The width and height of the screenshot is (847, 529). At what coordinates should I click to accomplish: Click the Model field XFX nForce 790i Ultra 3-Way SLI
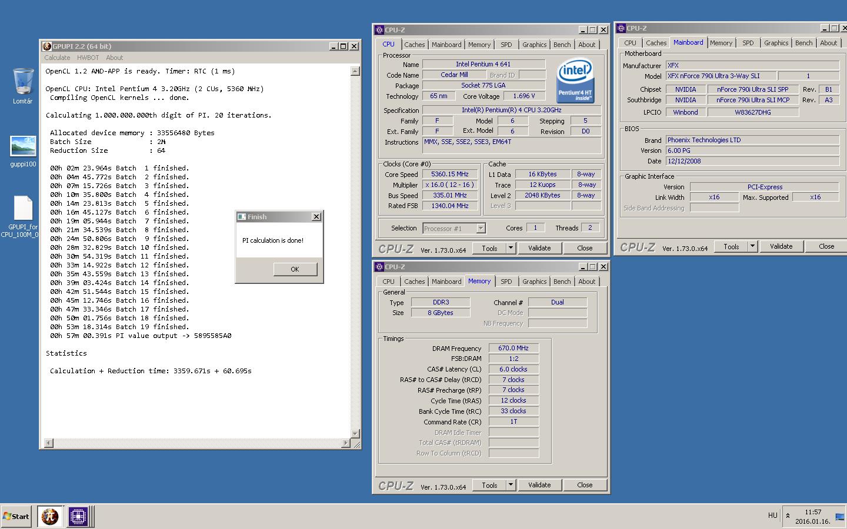tap(721, 76)
